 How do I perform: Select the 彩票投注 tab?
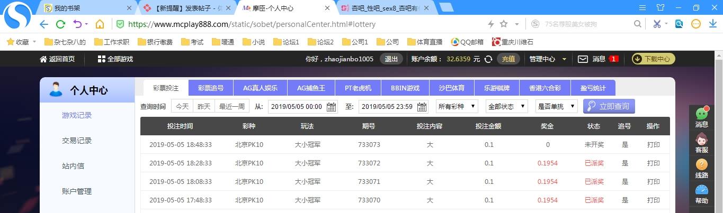point(166,88)
